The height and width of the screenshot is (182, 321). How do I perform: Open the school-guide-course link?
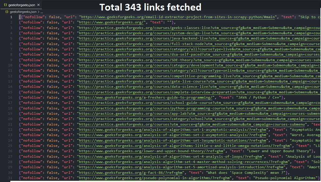200,103
